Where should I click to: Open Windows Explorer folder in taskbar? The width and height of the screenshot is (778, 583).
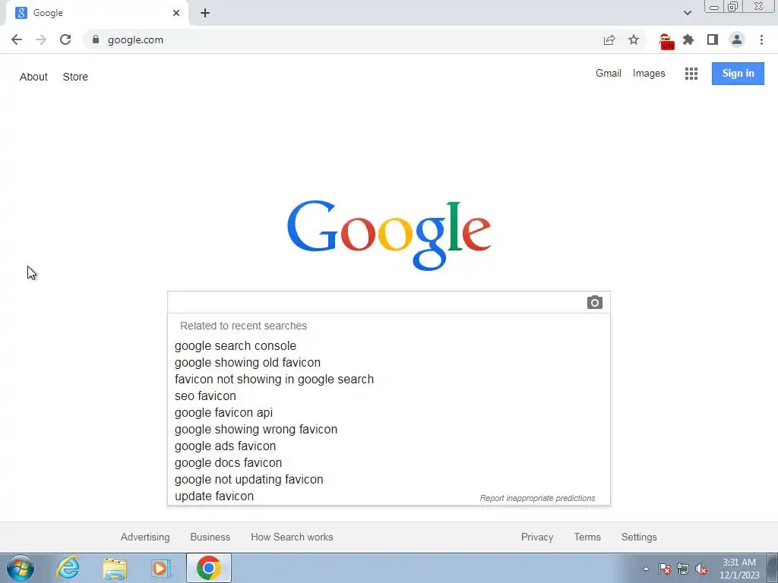pos(115,568)
